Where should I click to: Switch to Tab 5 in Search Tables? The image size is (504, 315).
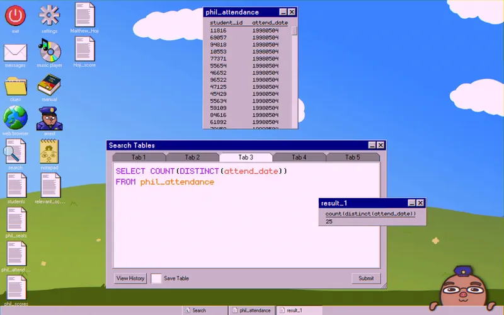pos(353,157)
